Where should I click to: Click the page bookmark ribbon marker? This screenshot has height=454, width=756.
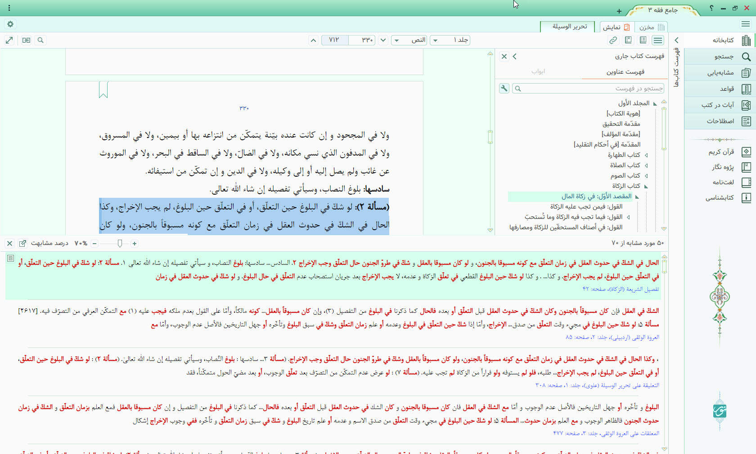coord(103,89)
